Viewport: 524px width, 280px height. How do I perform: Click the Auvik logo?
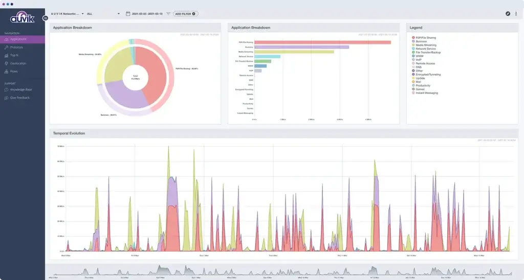[22, 17]
